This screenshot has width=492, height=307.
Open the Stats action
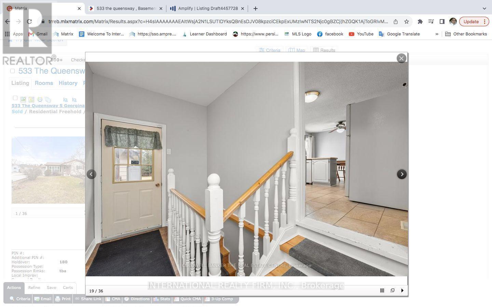(162, 299)
